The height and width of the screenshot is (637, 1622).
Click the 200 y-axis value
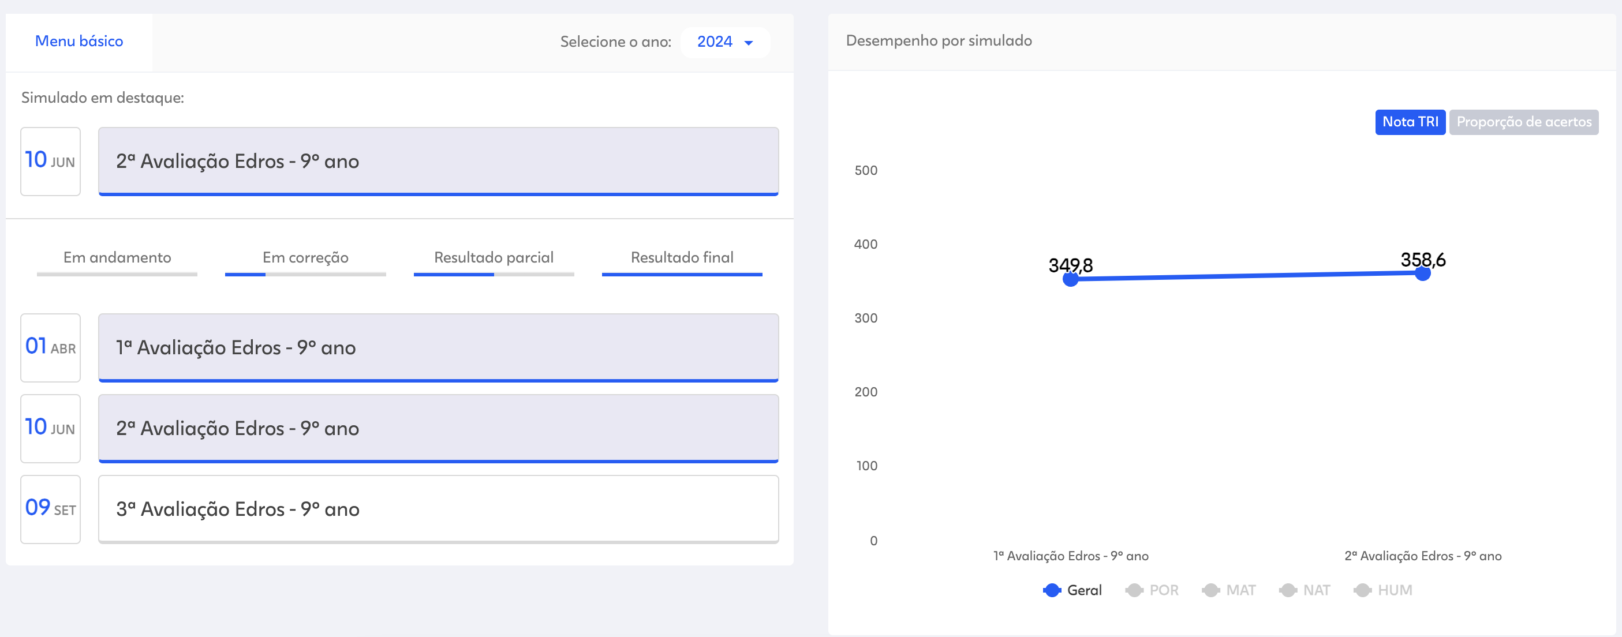pyautogui.click(x=866, y=392)
